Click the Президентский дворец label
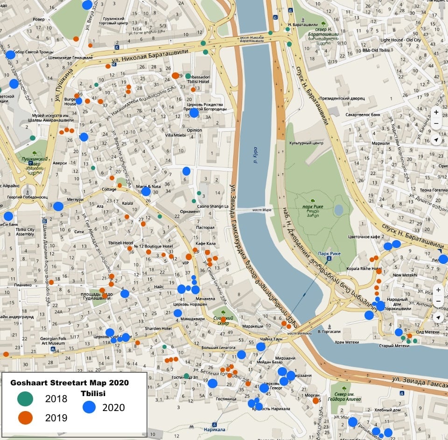This screenshot has width=448, height=440. click(x=342, y=99)
